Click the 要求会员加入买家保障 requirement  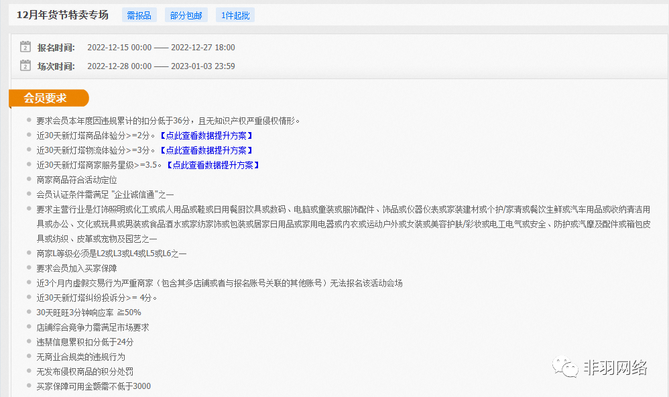(x=76, y=268)
